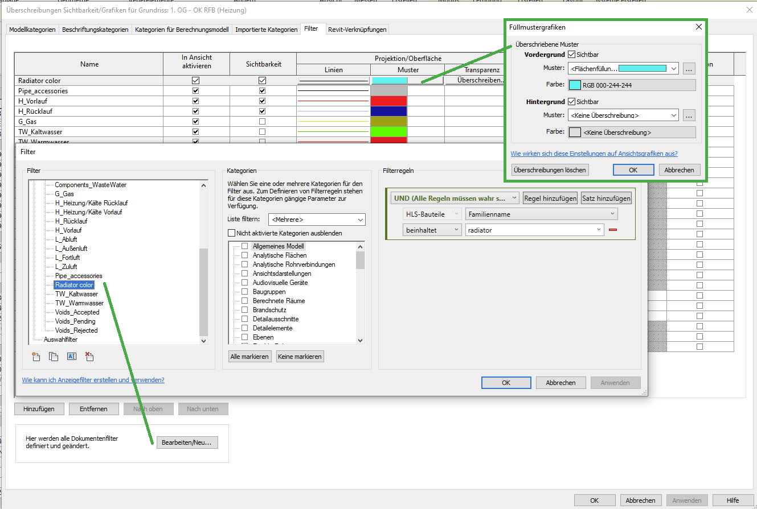This screenshot has height=509, width=757.
Task: Open the Familienname parameter dropdown
Action: tap(541, 214)
